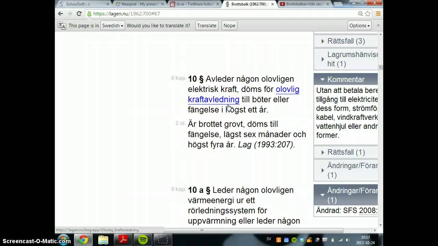Open Spotify from the taskbar
The height and width of the screenshot is (246, 438).
(143, 240)
